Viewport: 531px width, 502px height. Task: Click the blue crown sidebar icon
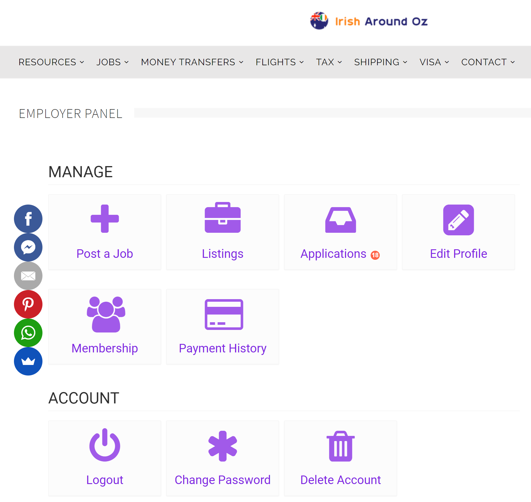pos(28,361)
